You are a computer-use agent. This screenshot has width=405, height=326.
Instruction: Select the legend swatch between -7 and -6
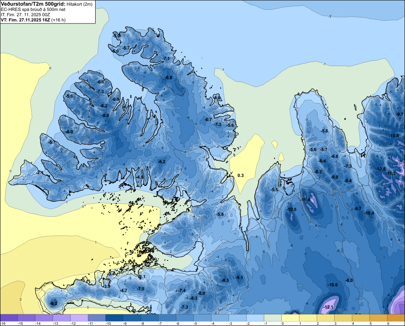pyautogui.click(x=167, y=318)
